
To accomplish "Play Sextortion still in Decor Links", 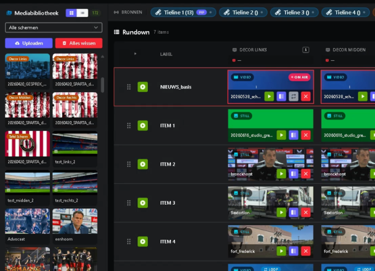I will coord(281,213).
